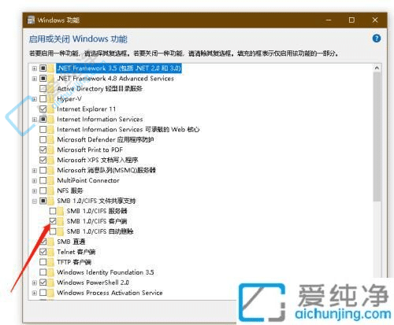Enable TFTP 客户端 checkbox
The image size is (394, 325).
click(x=43, y=262)
